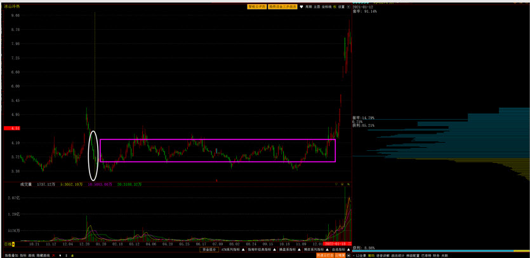
Task: Click the 资金组合 button
Action: (209, 250)
